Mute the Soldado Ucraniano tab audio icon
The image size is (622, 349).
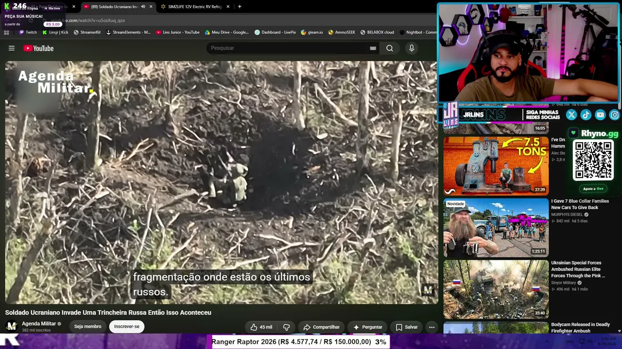pos(143,7)
